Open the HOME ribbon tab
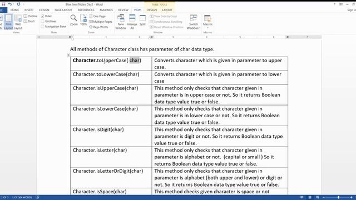 click(15, 10)
